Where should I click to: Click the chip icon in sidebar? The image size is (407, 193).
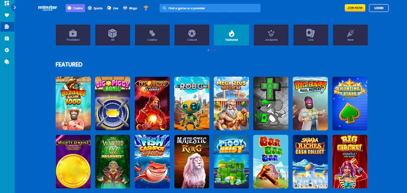(7, 50)
